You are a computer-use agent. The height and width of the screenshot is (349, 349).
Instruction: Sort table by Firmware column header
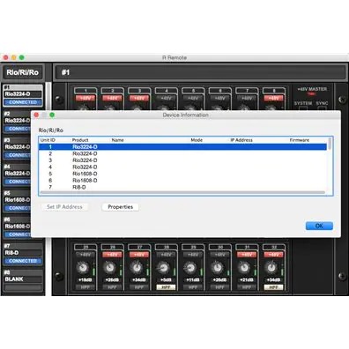[x=300, y=140]
